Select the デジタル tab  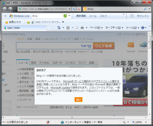(x=44, y=63)
